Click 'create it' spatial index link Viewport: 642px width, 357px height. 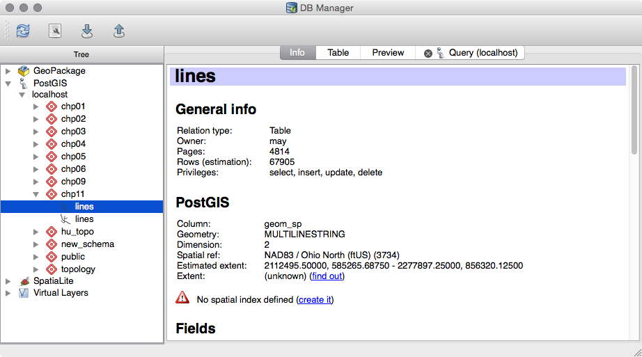[315, 300]
